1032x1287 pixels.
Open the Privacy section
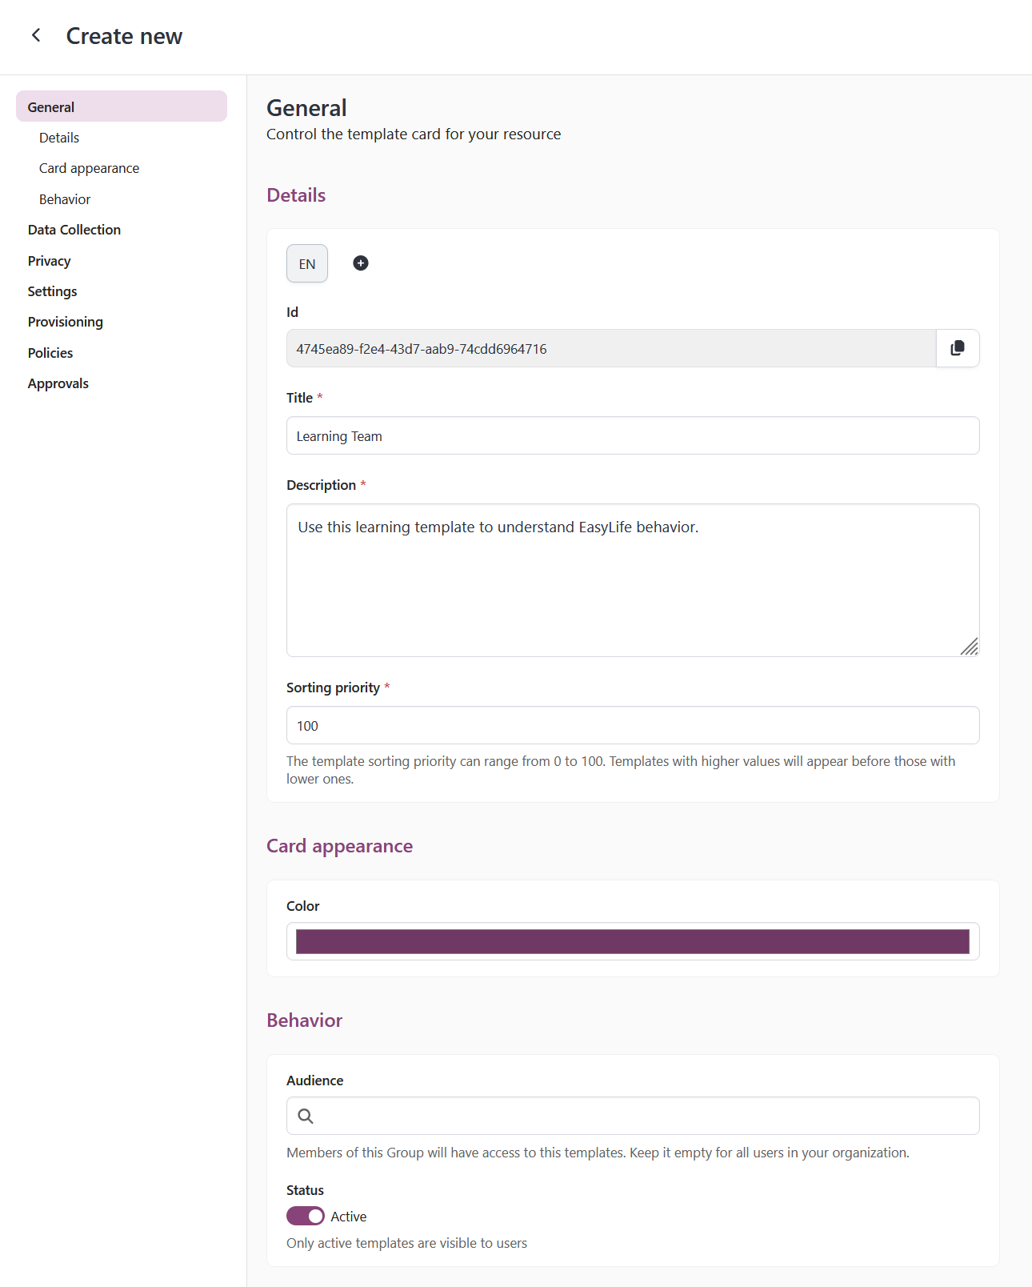pos(50,261)
